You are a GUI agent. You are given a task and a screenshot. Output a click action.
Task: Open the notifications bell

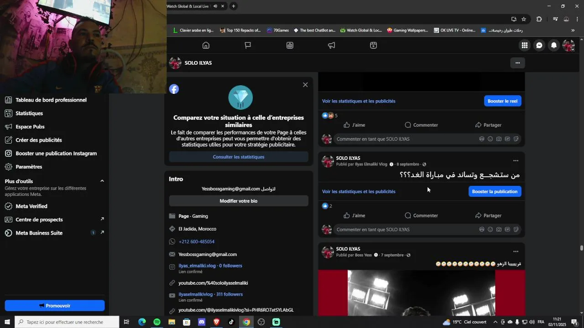(x=554, y=46)
